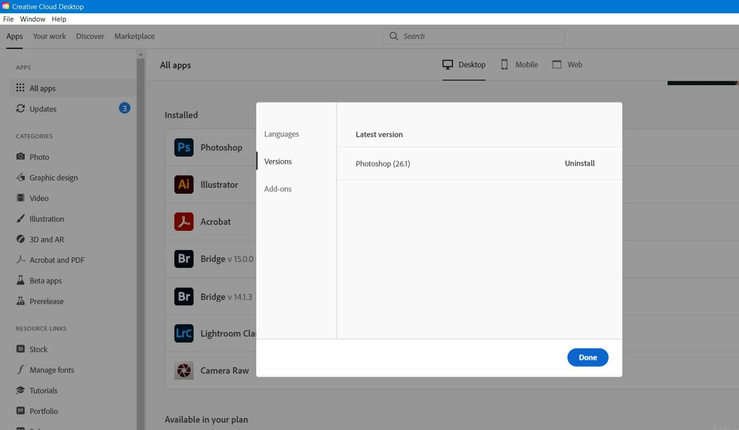Image resolution: width=739 pixels, height=430 pixels.
Task: Click the Photo camera icon
Action: [21, 157]
